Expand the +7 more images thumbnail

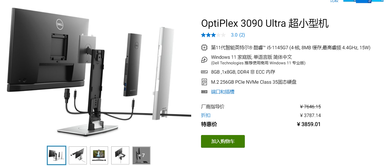[142, 155]
